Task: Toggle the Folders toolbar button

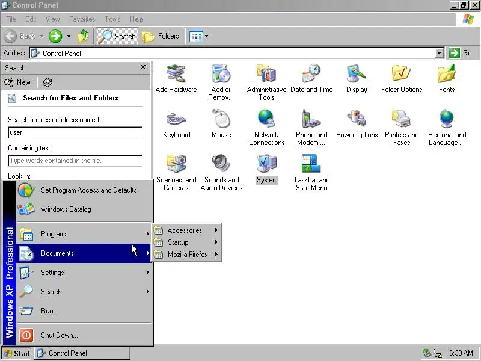Action: (161, 36)
